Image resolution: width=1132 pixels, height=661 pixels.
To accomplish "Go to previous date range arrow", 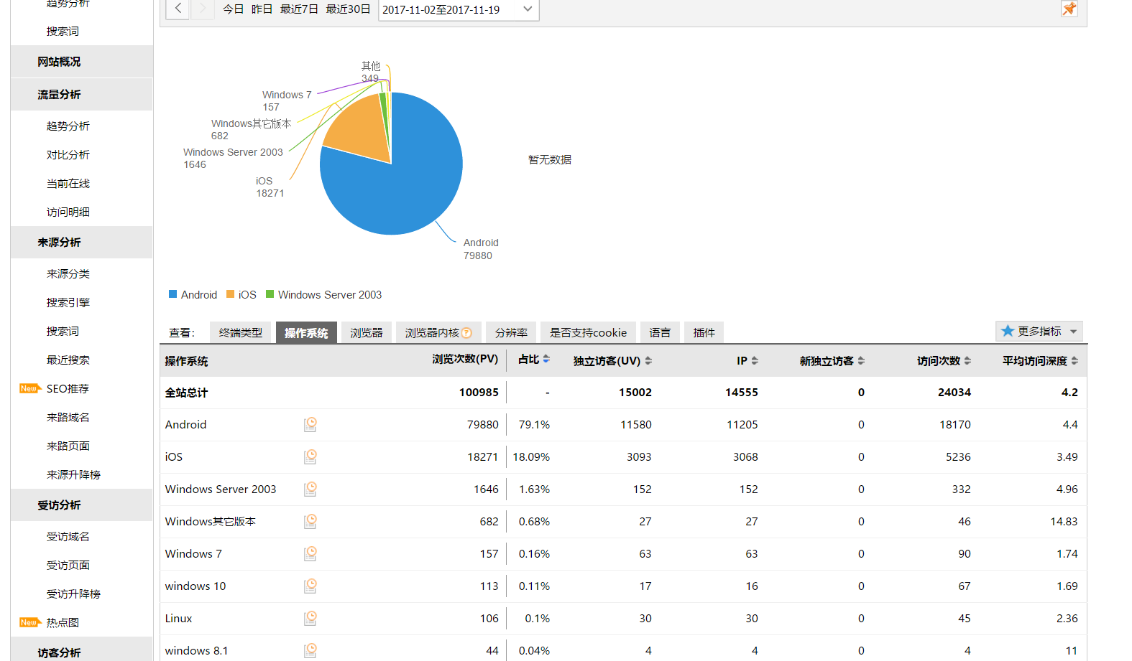I will pos(178,9).
